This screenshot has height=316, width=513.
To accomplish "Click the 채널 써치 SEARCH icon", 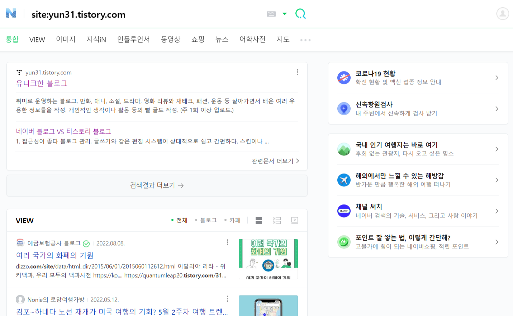I will (344, 211).
